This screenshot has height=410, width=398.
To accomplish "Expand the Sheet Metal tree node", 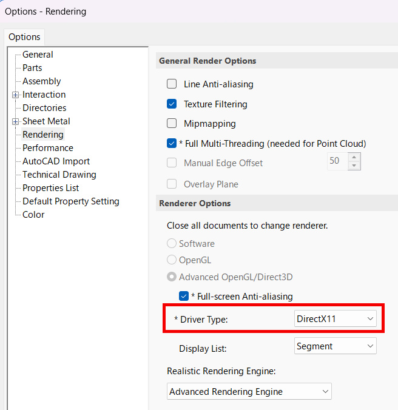I will [15, 121].
